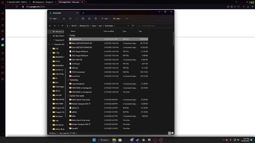Click the browser address bar URL
This screenshot has width=255, height=143.
[x=36, y=7]
